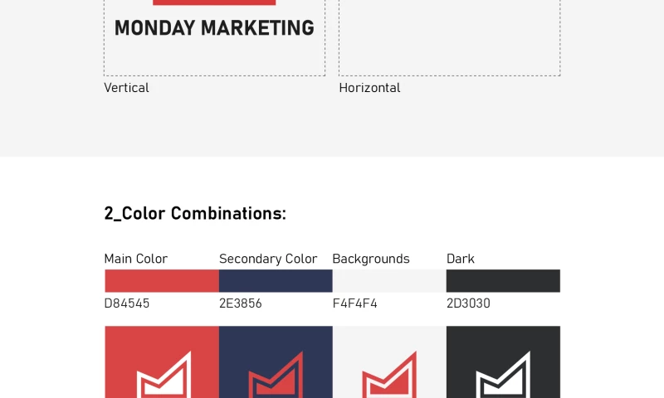The image size is (664, 398).
Task: Click the white logo on the dark tile
Action: tap(503, 377)
